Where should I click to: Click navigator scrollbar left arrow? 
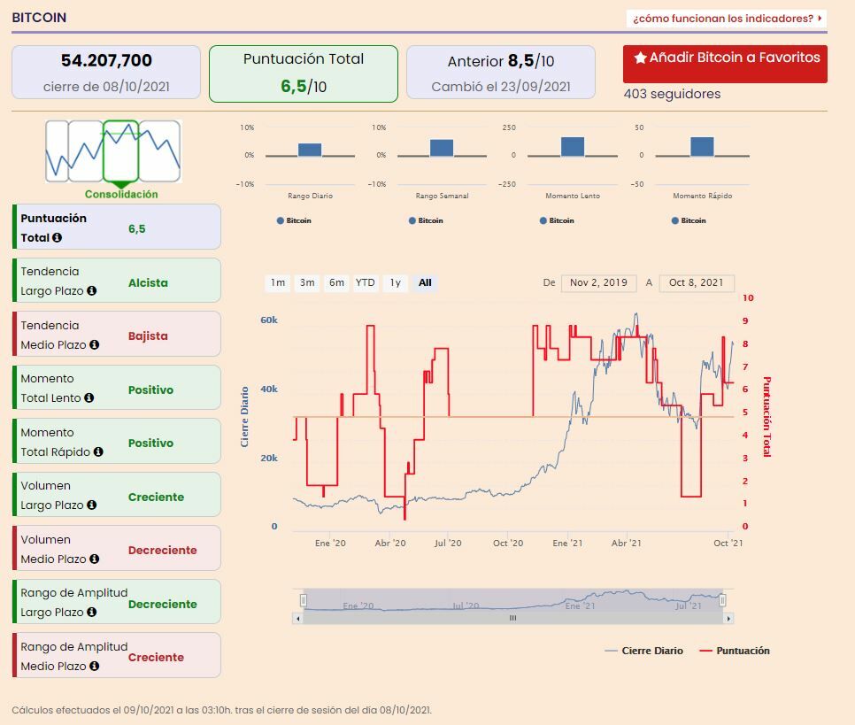click(297, 619)
